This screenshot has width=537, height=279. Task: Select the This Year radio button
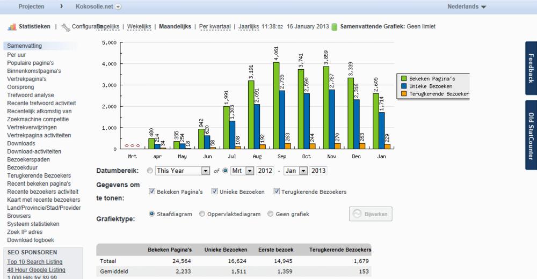pos(150,171)
